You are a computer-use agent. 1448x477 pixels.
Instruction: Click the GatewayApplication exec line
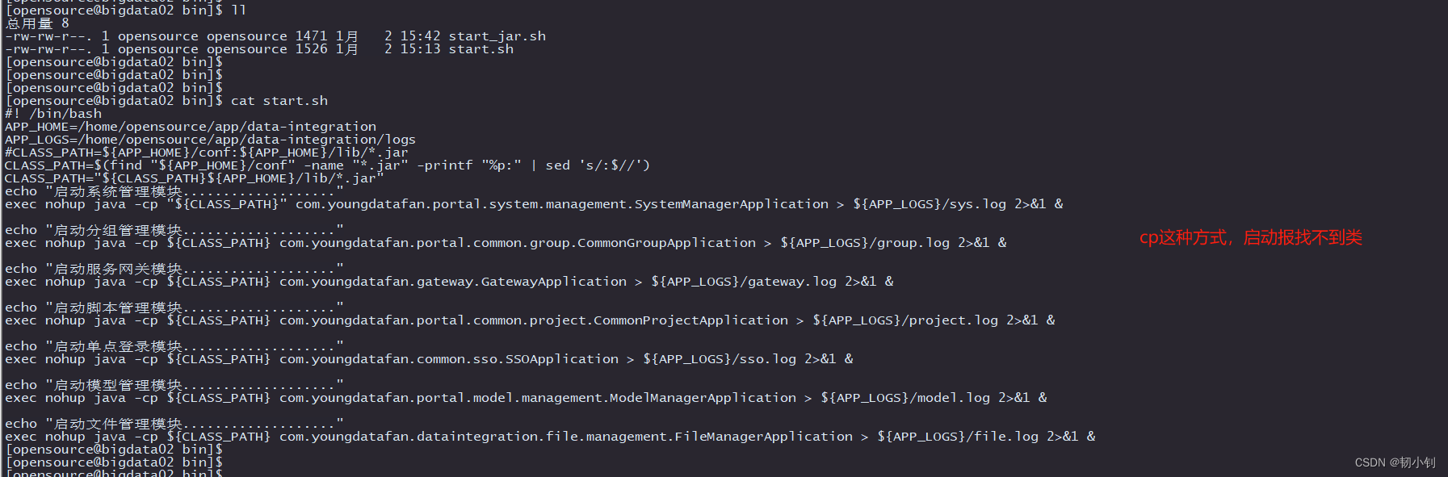click(x=449, y=282)
